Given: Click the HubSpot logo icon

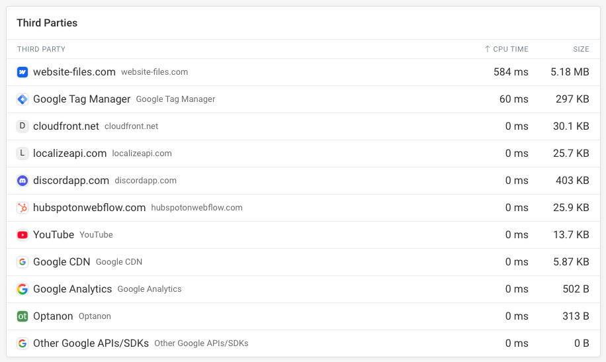Looking at the screenshot, I should 22,208.
